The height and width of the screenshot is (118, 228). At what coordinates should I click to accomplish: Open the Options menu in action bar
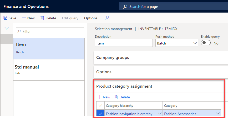(91, 18)
